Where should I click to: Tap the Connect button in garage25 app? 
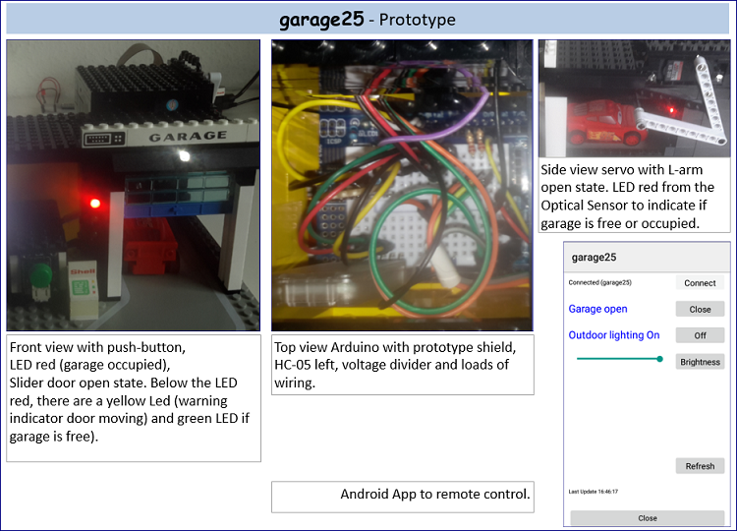click(x=700, y=282)
